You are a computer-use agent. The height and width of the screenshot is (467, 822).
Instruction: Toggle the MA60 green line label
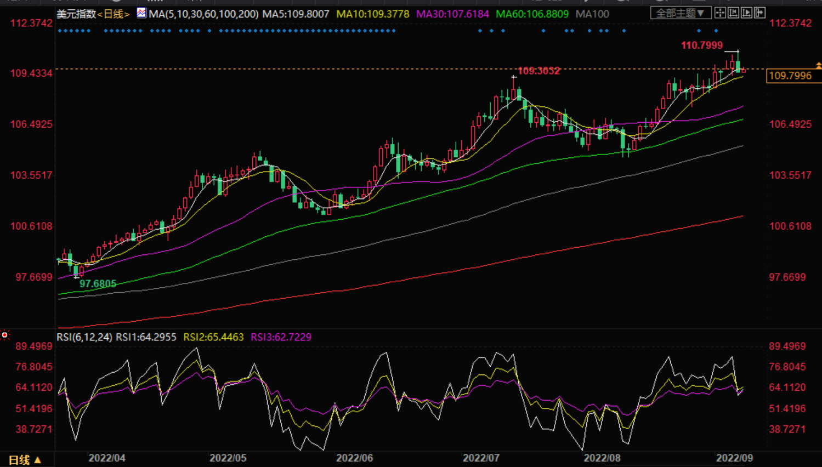pos(532,14)
